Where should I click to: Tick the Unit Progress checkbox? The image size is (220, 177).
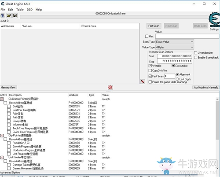[x=9, y=154]
